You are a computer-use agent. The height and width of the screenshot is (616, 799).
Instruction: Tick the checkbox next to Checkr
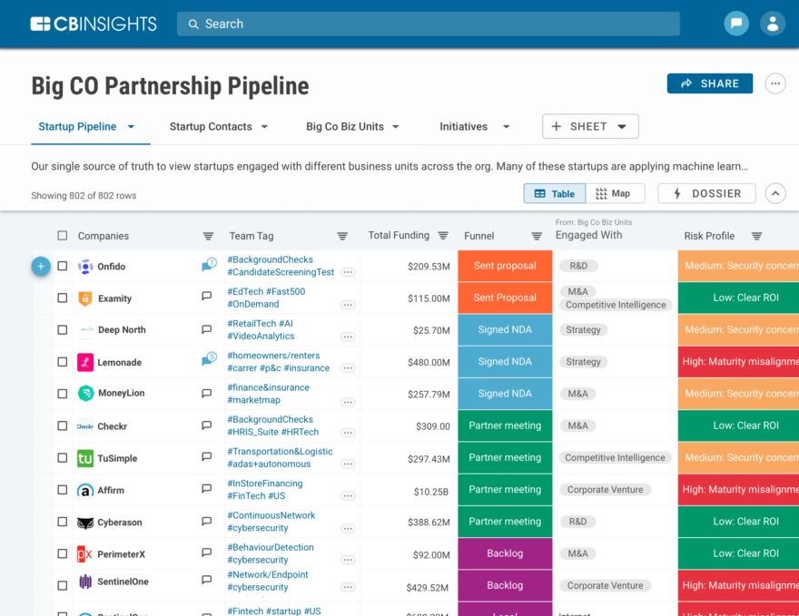[x=61, y=425]
